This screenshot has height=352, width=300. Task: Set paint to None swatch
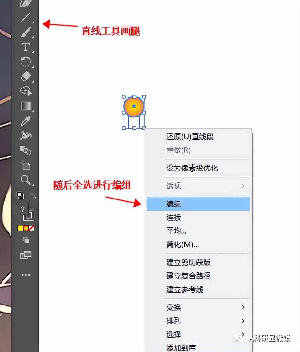31,228
